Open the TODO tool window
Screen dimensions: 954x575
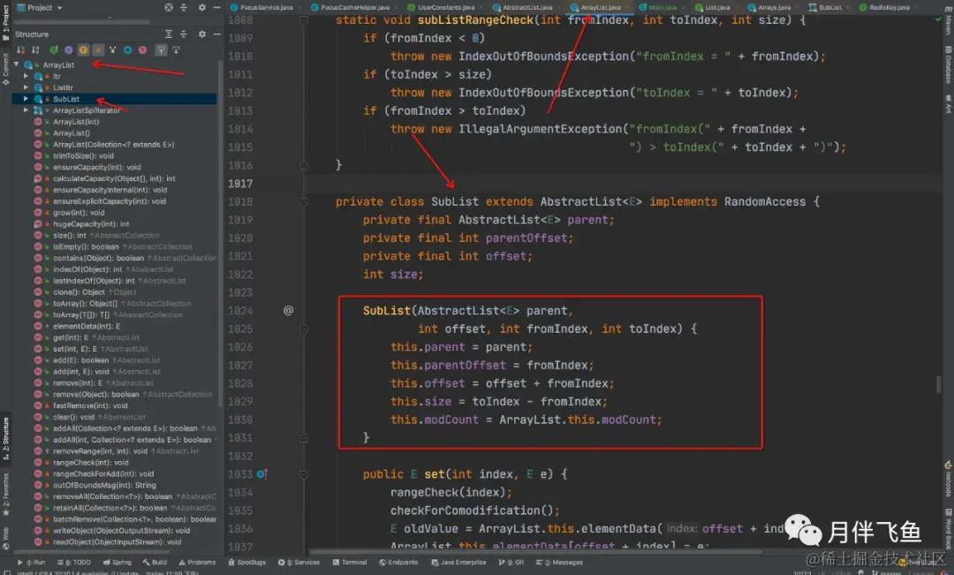click(x=73, y=563)
